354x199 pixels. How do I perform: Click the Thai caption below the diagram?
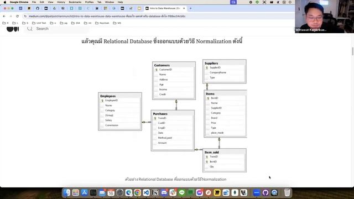176,179
